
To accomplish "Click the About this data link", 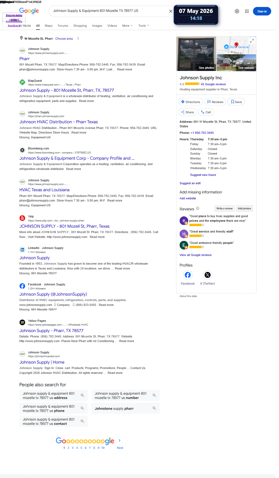I will pos(188,296).
